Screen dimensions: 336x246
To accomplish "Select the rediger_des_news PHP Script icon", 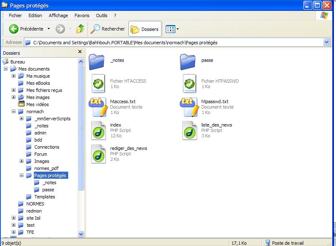I will [98, 154].
